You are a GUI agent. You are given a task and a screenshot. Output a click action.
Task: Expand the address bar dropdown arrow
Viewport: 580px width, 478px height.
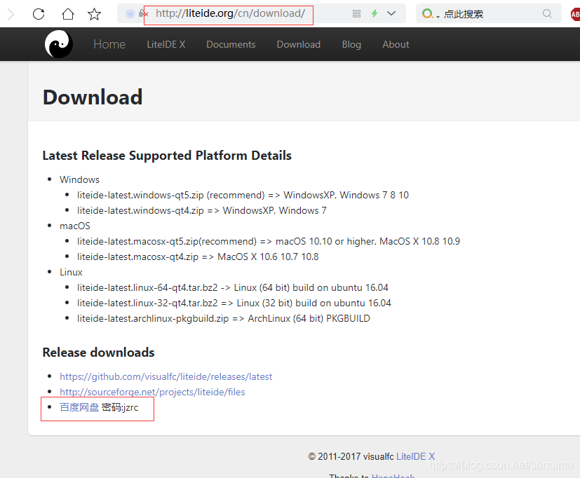click(x=391, y=14)
